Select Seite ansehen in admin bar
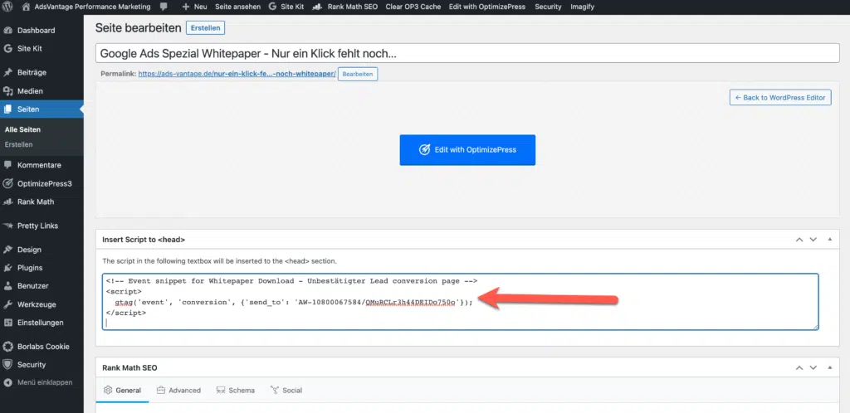Image resolution: width=850 pixels, height=413 pixels. pyautogui.click(x=237, y=7)
